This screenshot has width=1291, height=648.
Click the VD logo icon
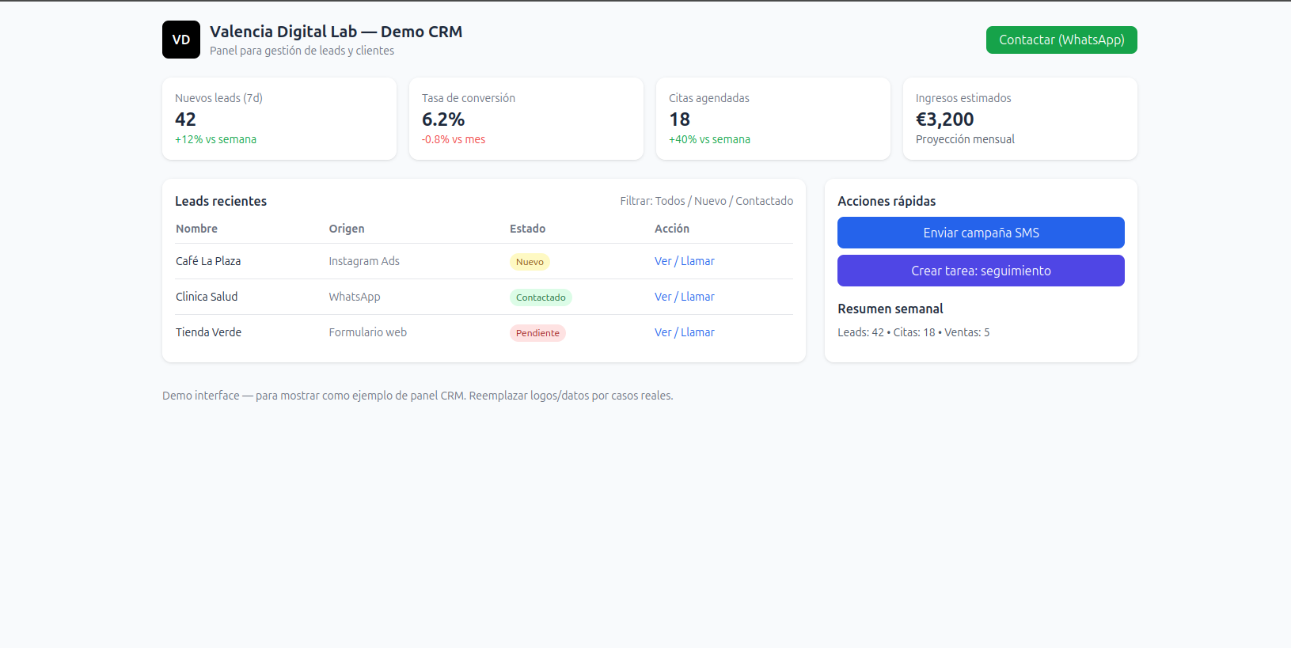[180, 40]
